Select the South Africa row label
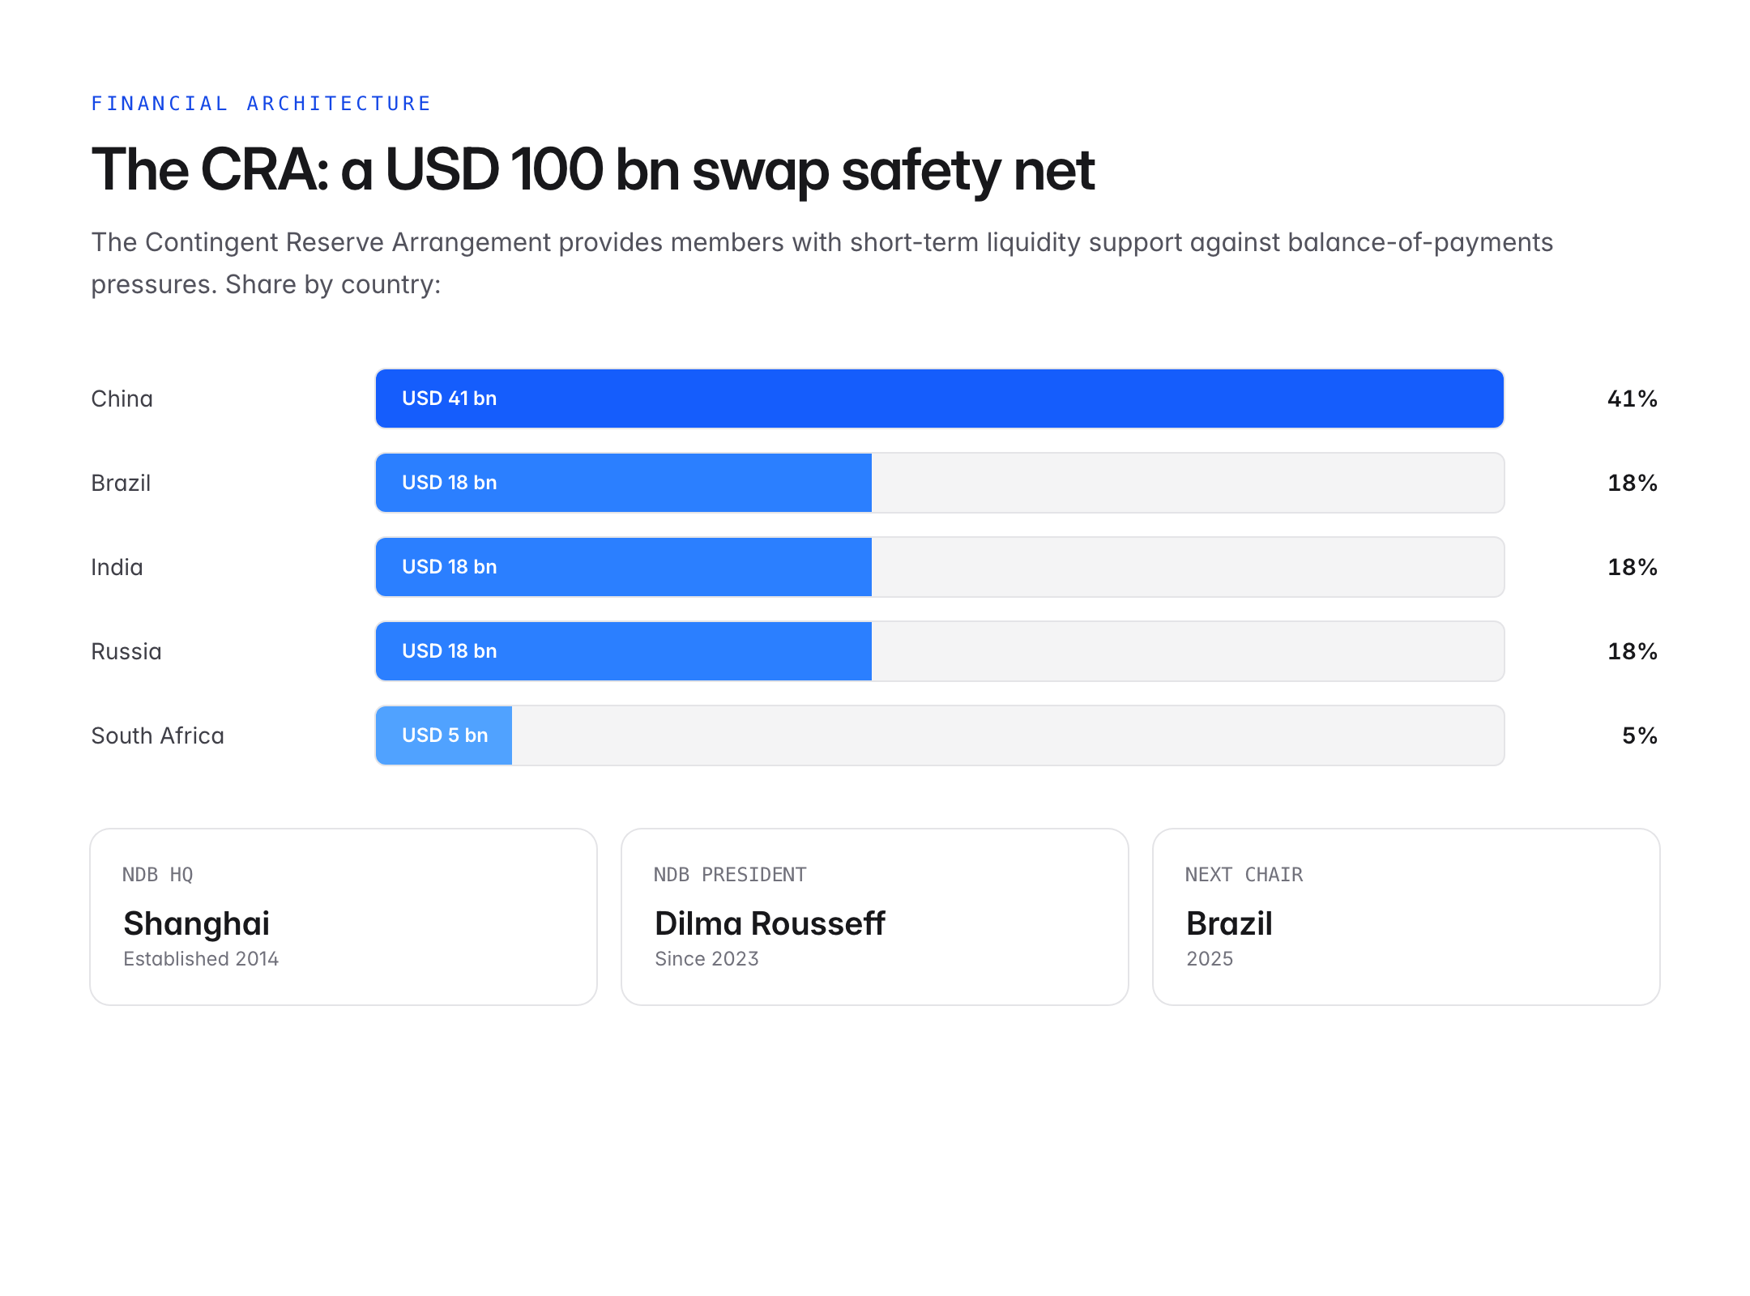Screen dimensions: 1750x1296 157,735
